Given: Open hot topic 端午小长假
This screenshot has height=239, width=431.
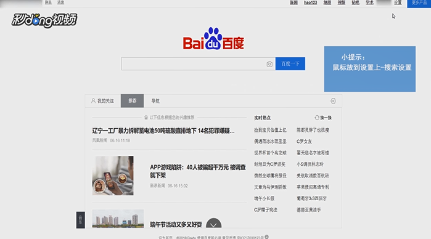Looking at the screenshot, I should [264, 198].
